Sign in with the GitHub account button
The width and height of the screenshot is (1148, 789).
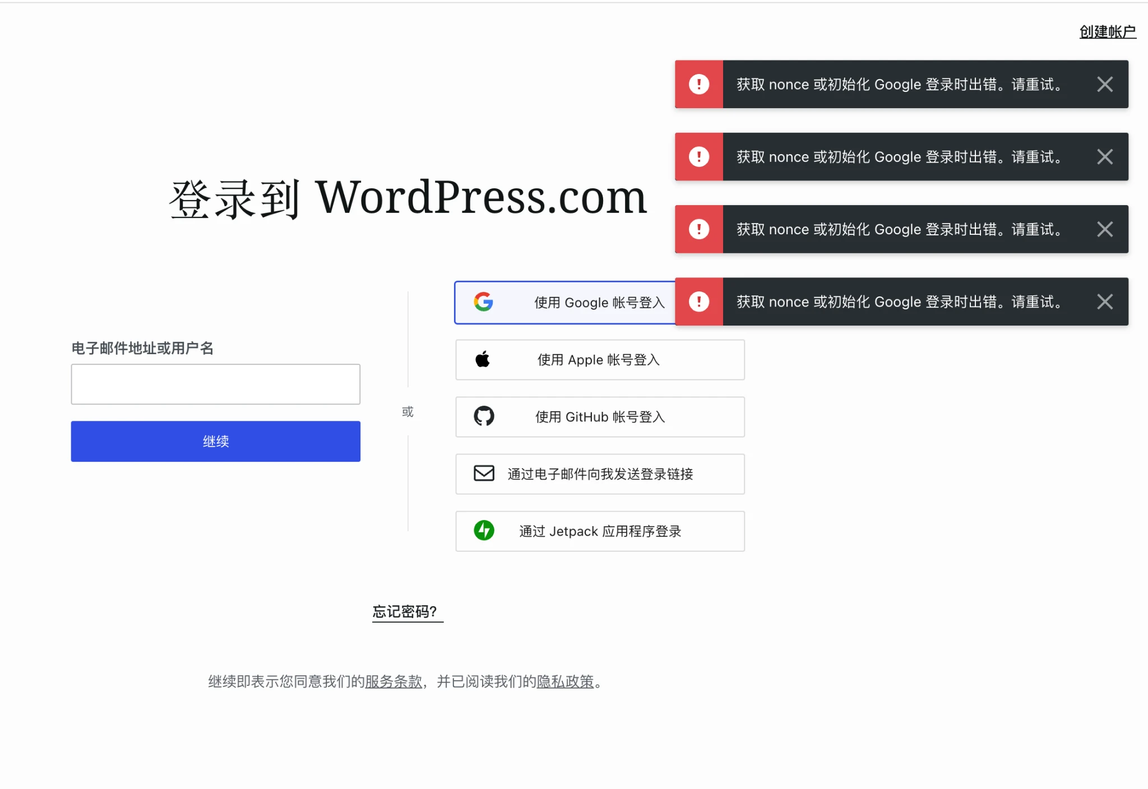(x=600, y=417)
